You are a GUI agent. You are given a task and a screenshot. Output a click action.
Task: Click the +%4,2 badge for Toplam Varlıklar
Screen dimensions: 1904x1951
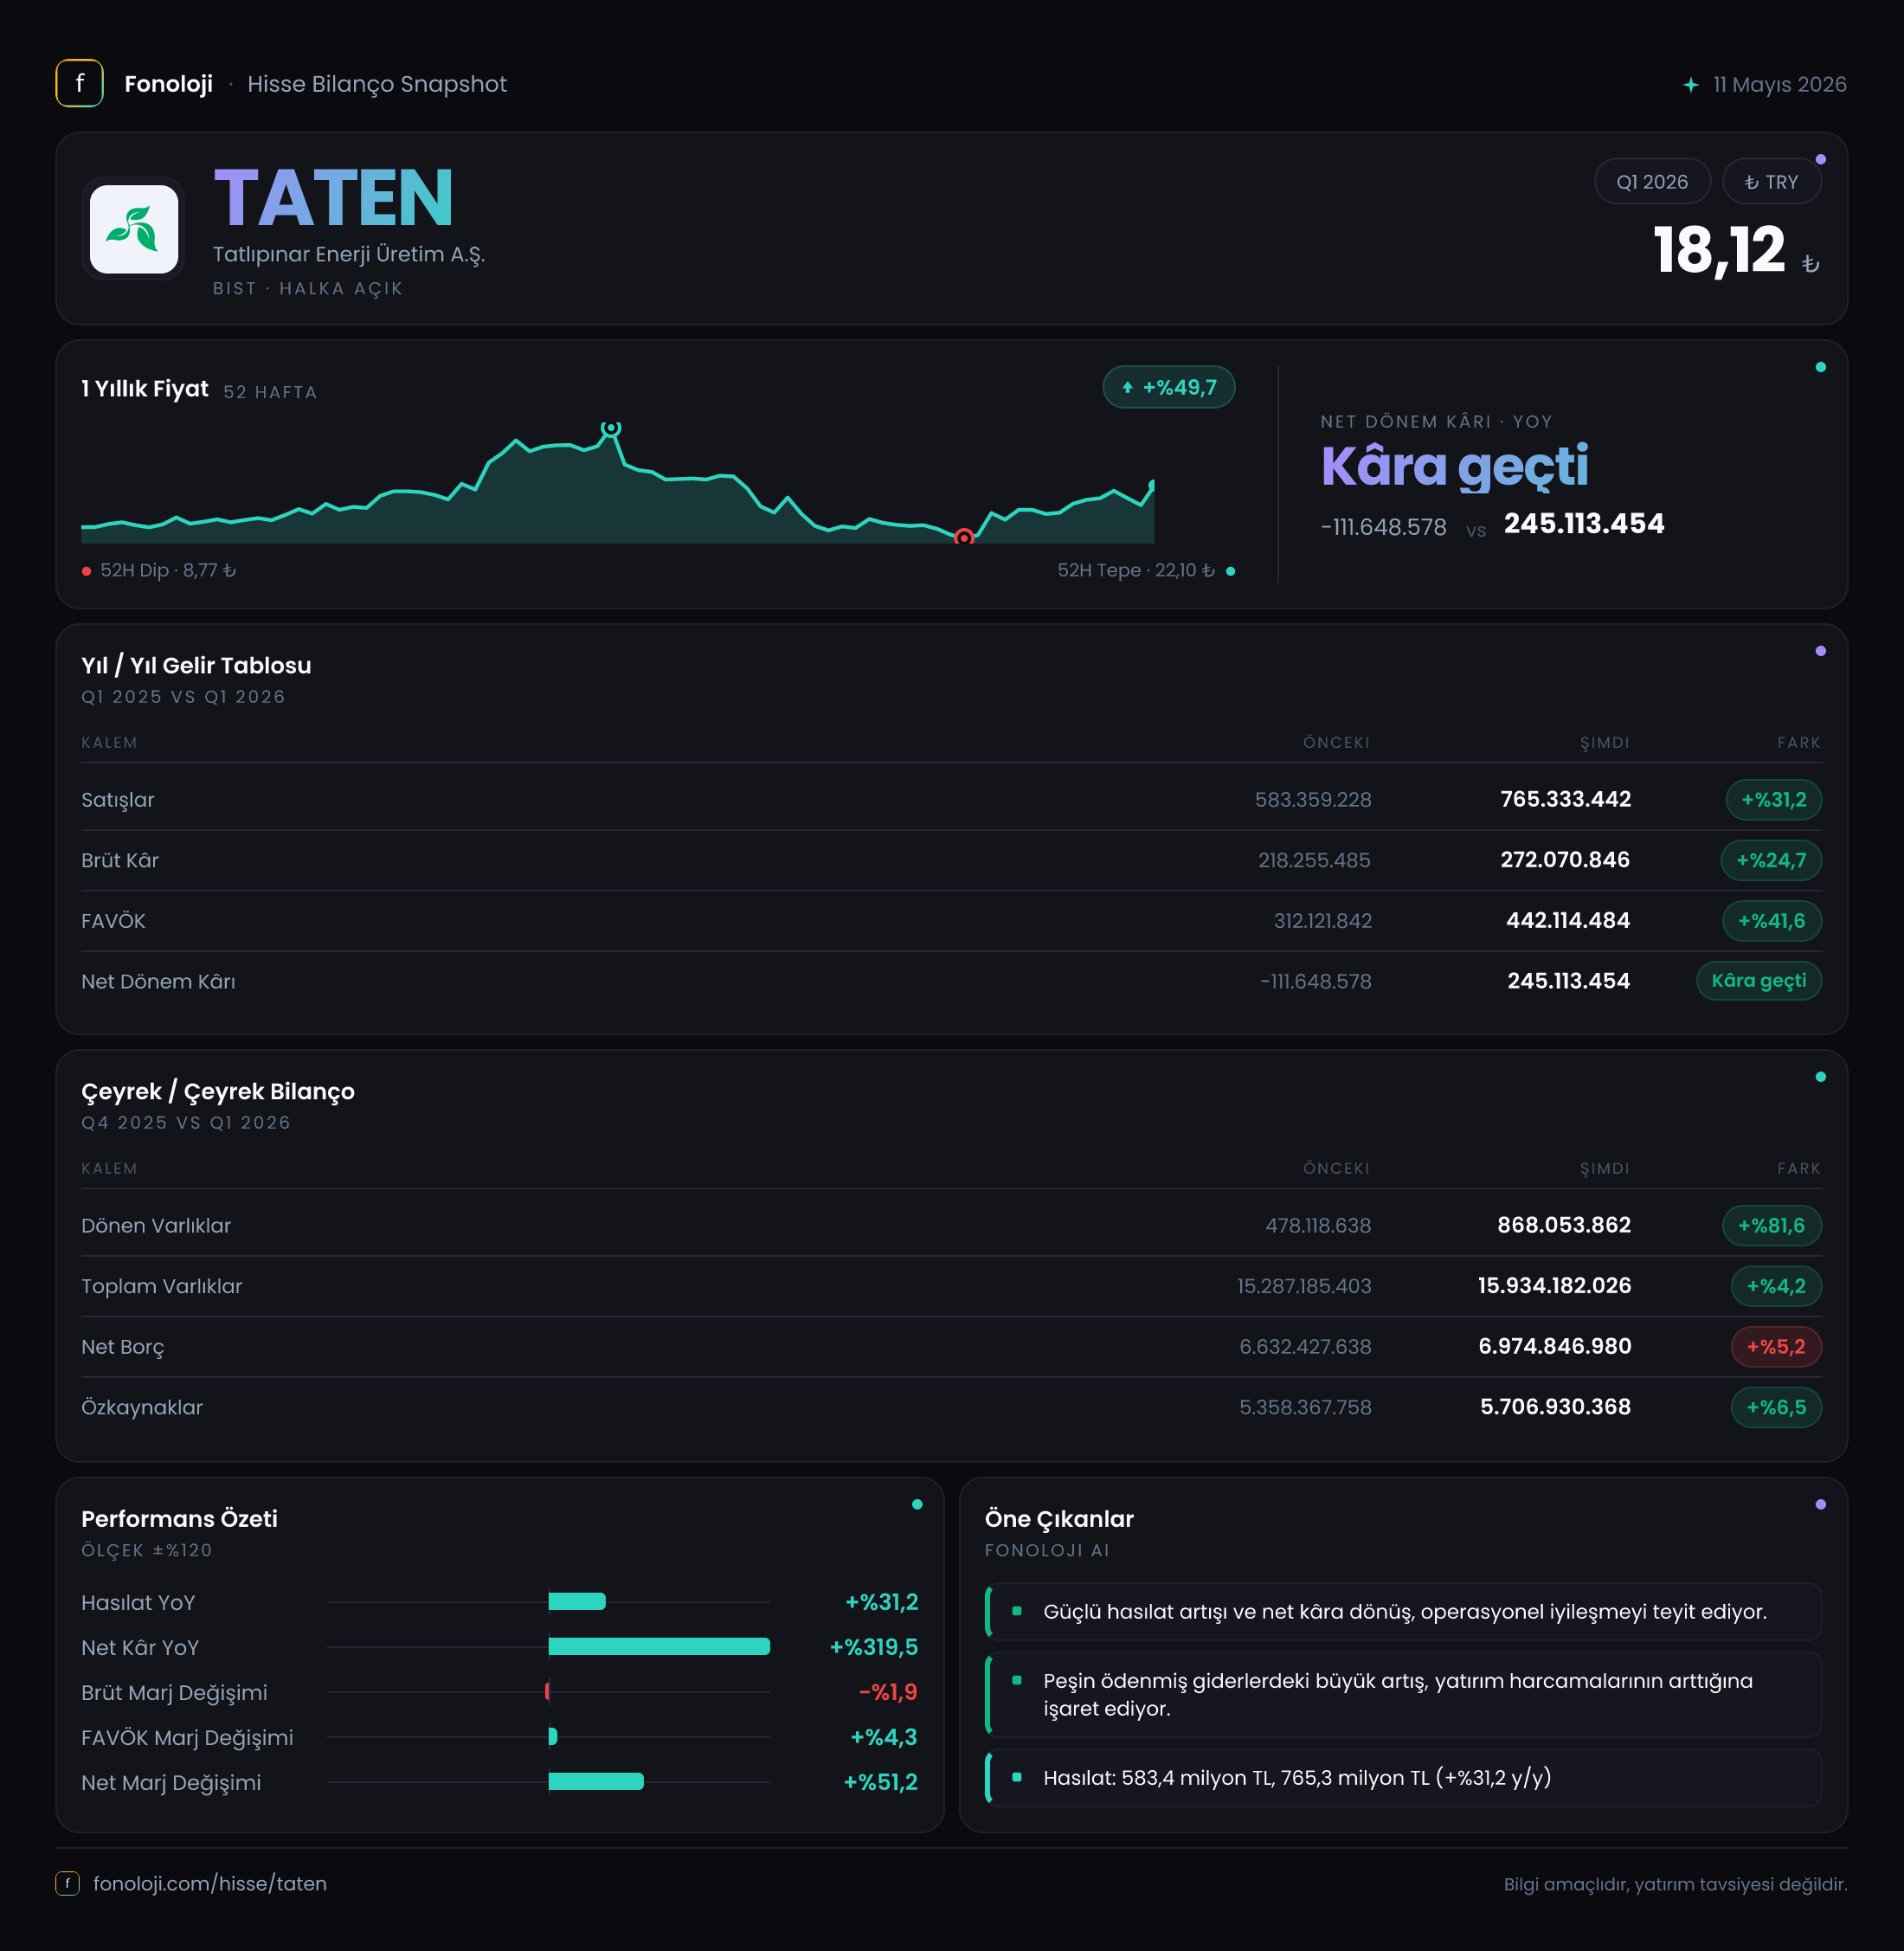click(x=1776, y=1286)
